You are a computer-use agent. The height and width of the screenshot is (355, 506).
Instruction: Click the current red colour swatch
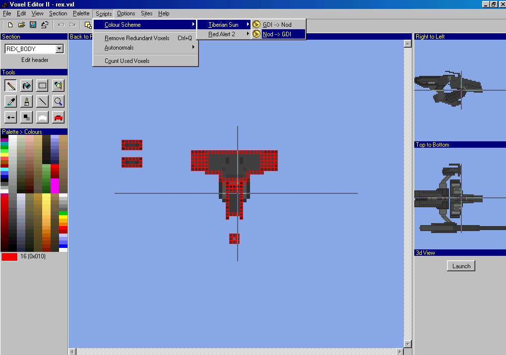9,257
